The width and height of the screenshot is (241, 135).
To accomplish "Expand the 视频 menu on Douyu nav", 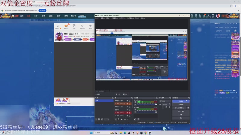I will click(51, 16).
